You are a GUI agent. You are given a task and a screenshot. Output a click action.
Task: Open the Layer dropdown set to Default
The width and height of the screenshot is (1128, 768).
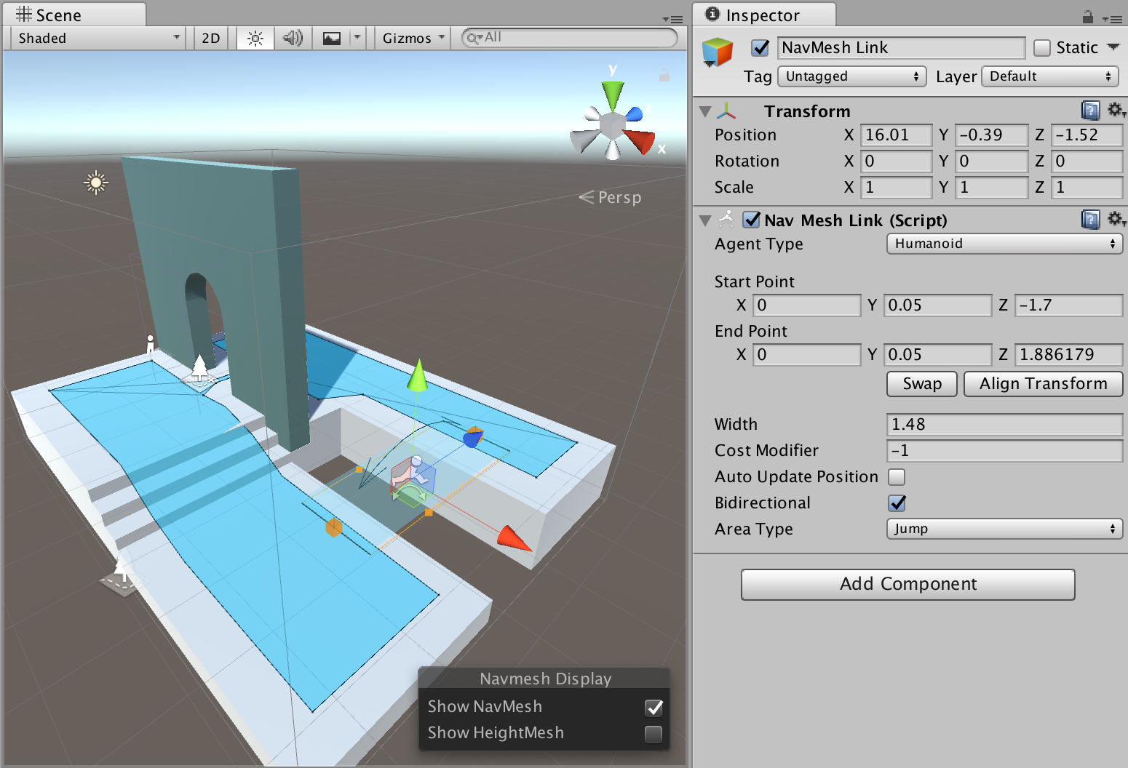1049,76
